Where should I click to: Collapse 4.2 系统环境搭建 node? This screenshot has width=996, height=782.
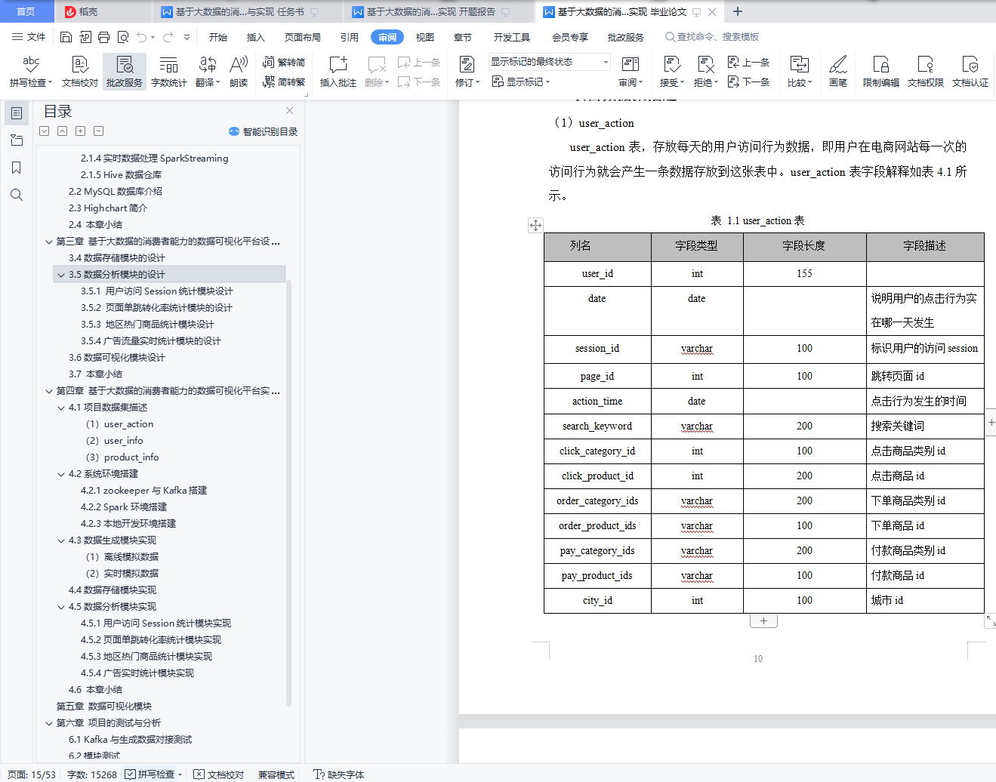pos(61,474)
